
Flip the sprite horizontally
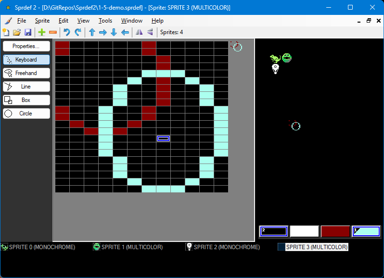139,32
